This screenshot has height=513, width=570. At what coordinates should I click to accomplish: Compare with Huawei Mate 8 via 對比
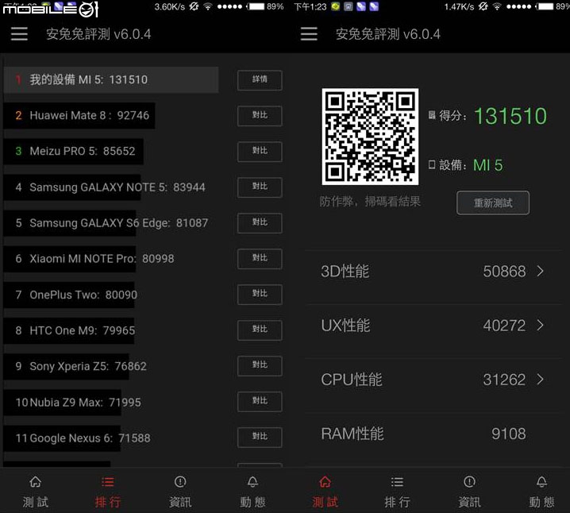coord(260,116)
